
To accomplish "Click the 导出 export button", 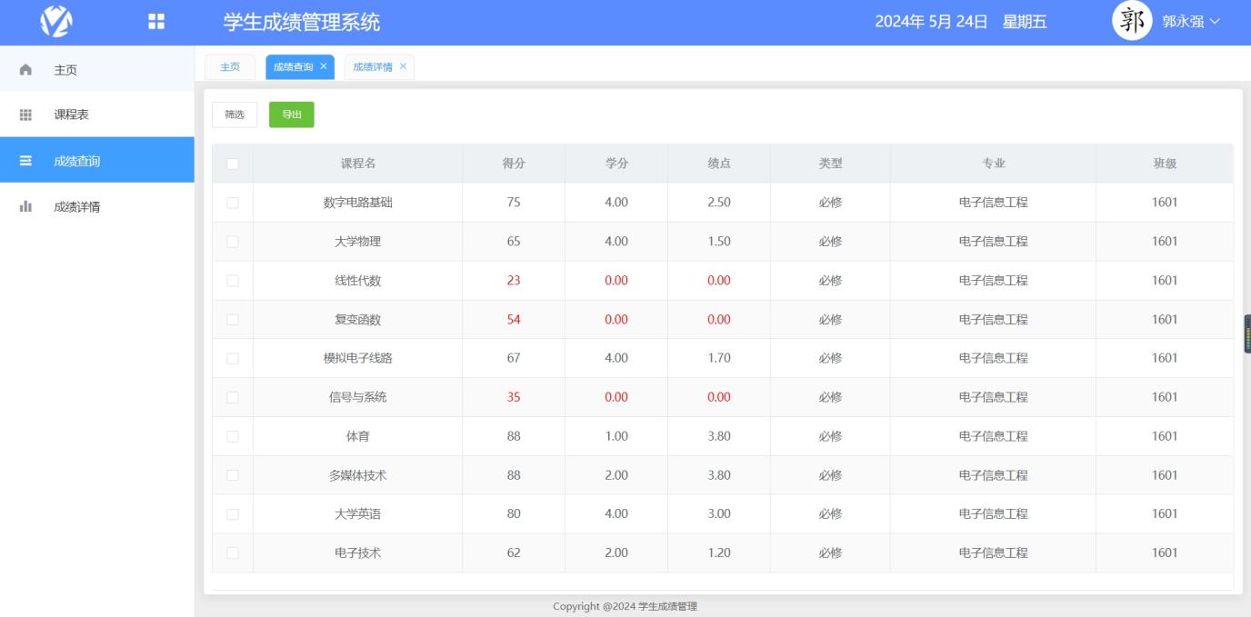I will [291, 114].
